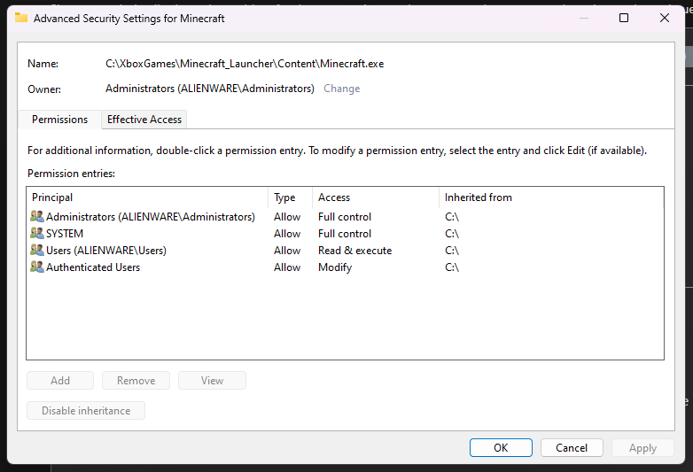The width and height of the screenshot is (693, 472).
Task: Click the Users (ALIENWARE\Users) group icon
Action: pyautogui.click(x=37, y=250)
